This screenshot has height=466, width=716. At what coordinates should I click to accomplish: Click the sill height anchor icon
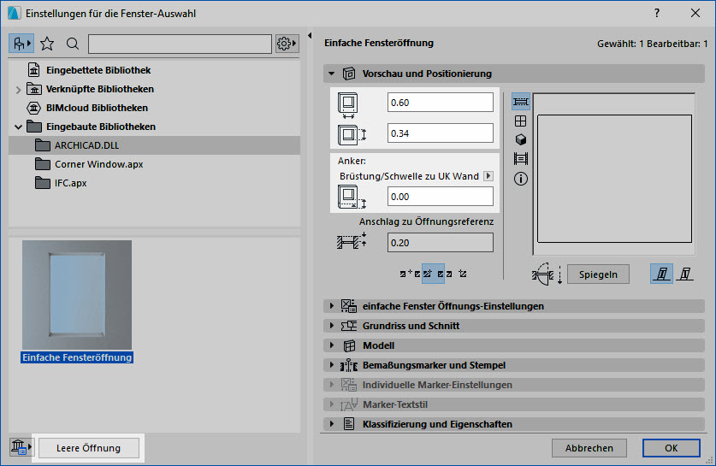click(x=351, y=198)
